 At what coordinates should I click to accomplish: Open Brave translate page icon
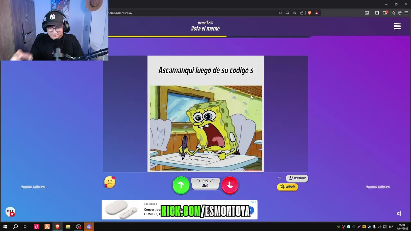point(294,13)
